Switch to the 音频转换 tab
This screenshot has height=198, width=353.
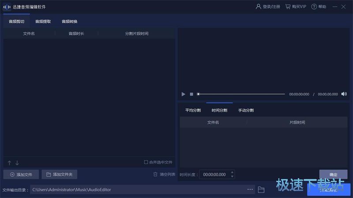pyautogui.click(x=69, y=21)
